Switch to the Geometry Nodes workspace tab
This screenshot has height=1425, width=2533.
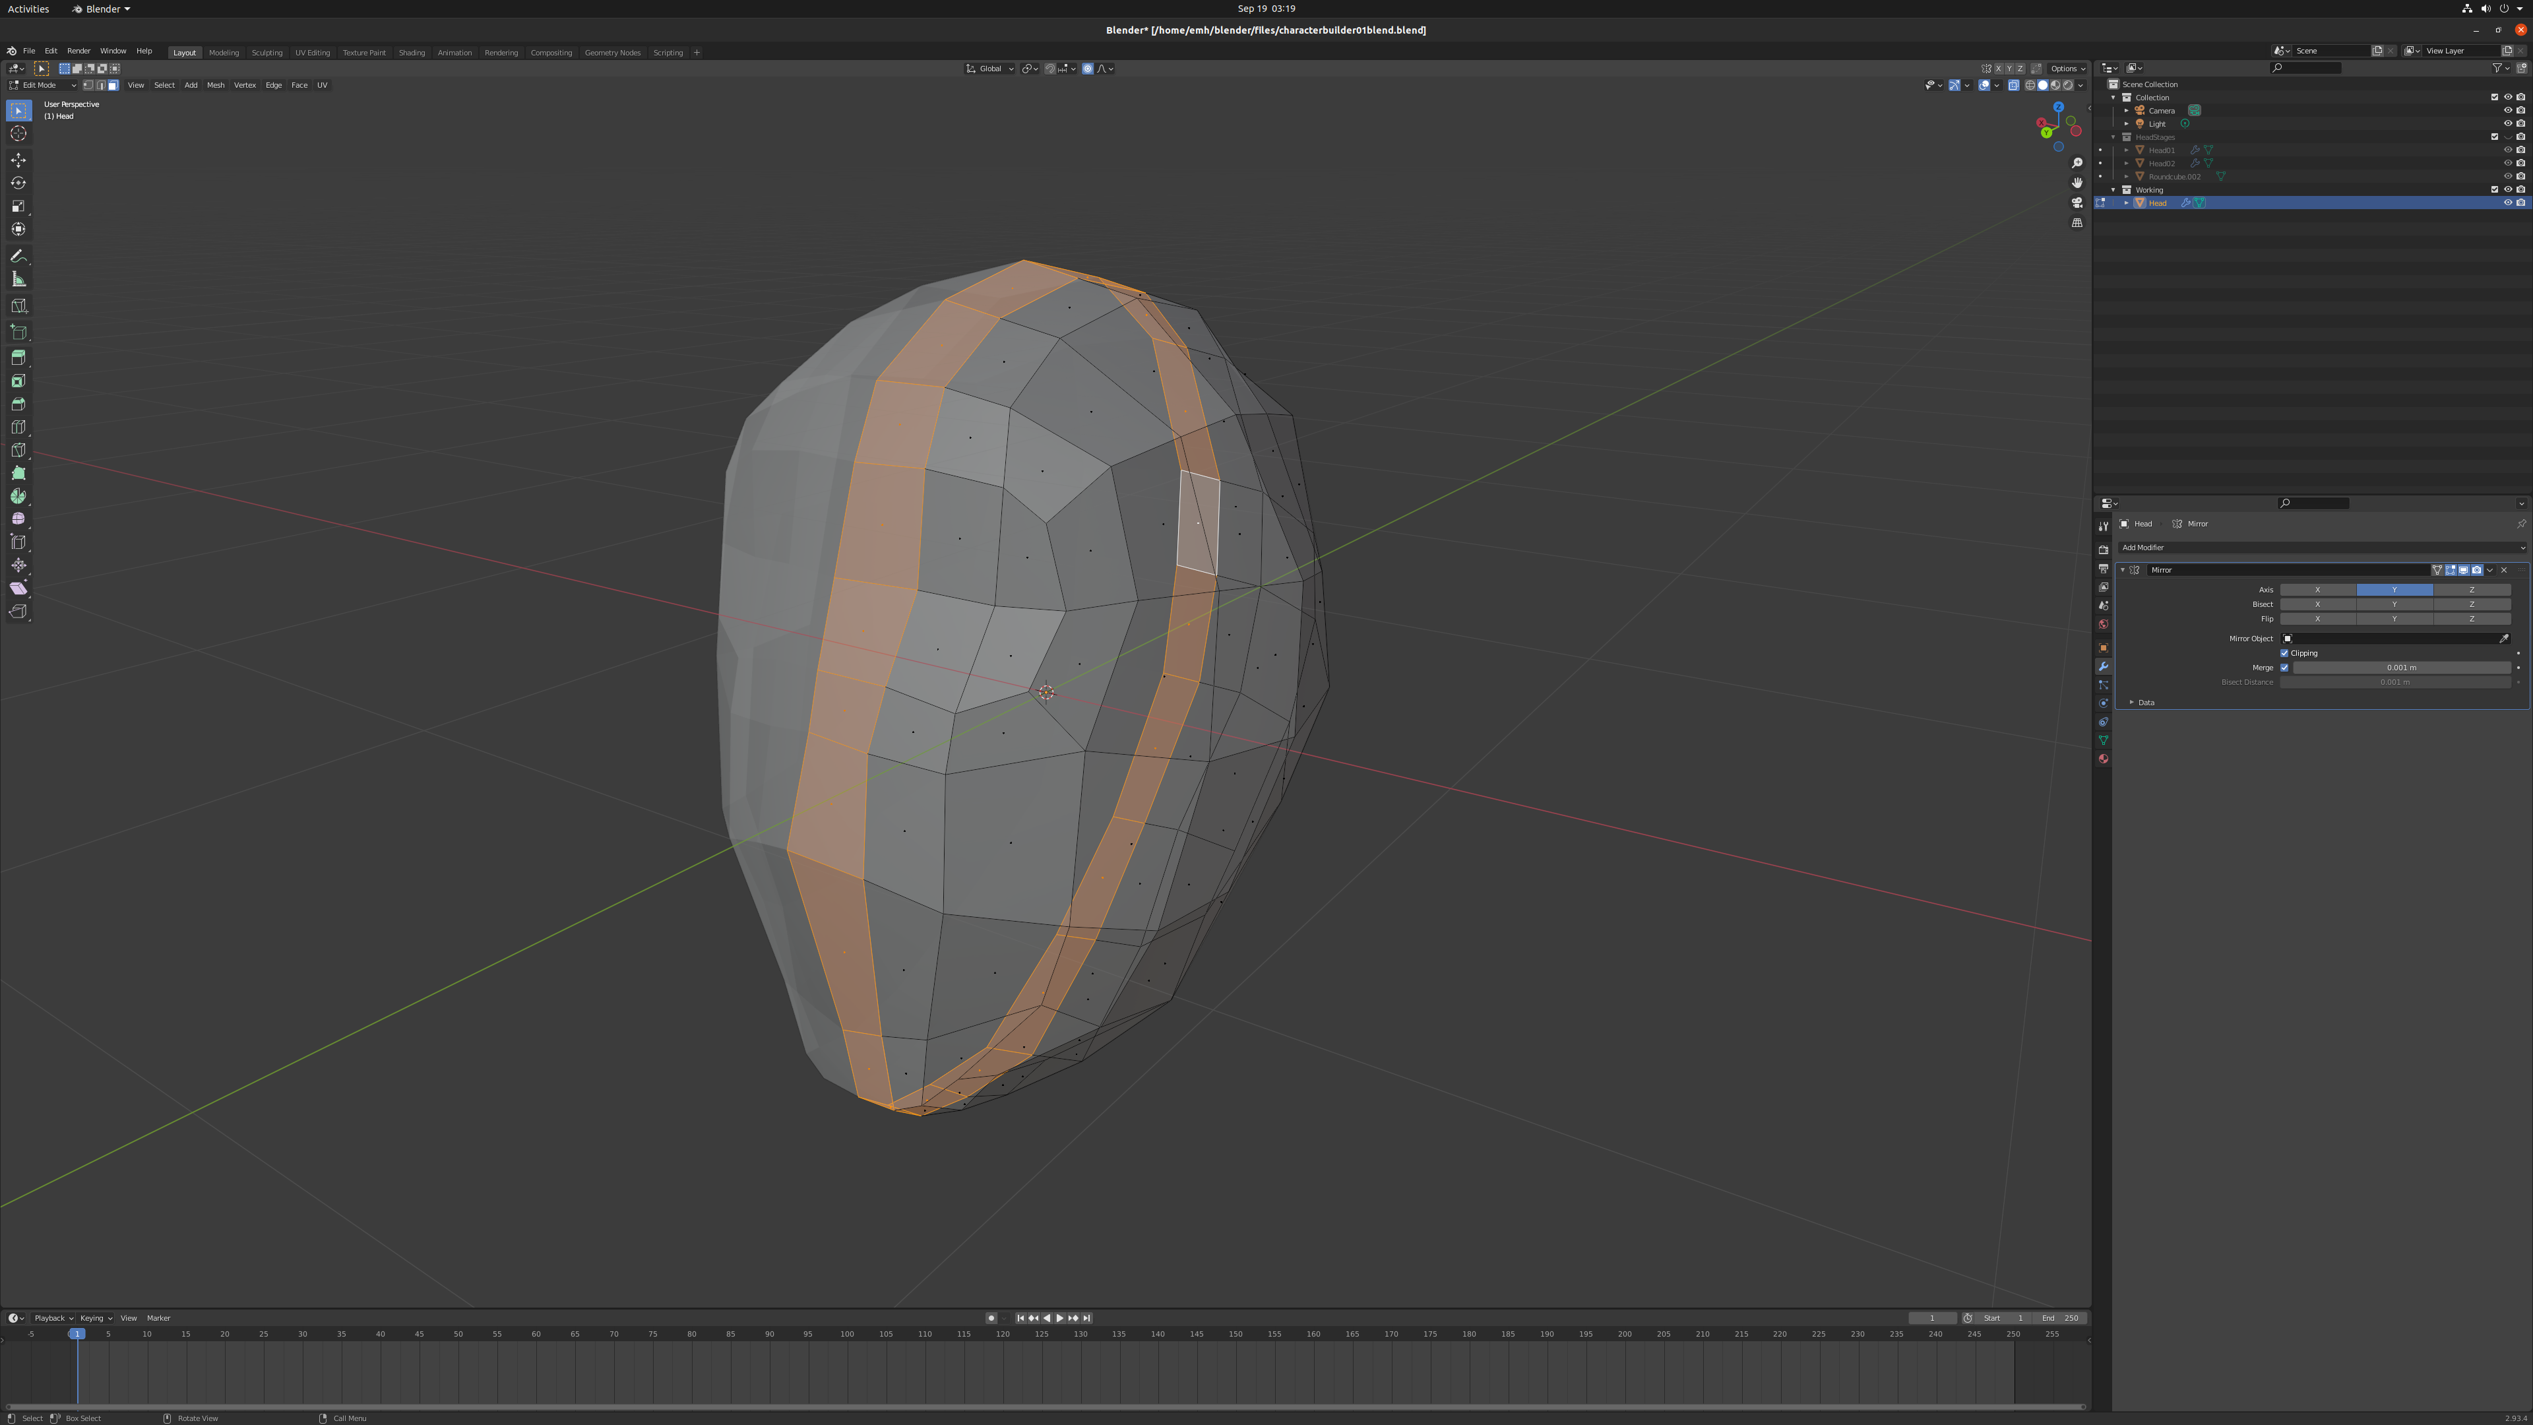611,53
